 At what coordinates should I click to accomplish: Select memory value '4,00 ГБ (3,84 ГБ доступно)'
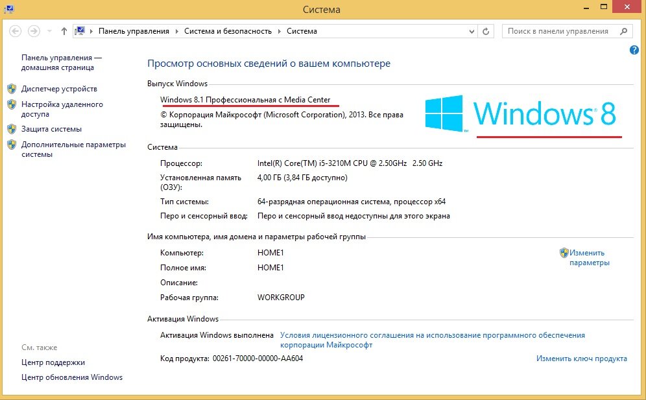point(302,178)
